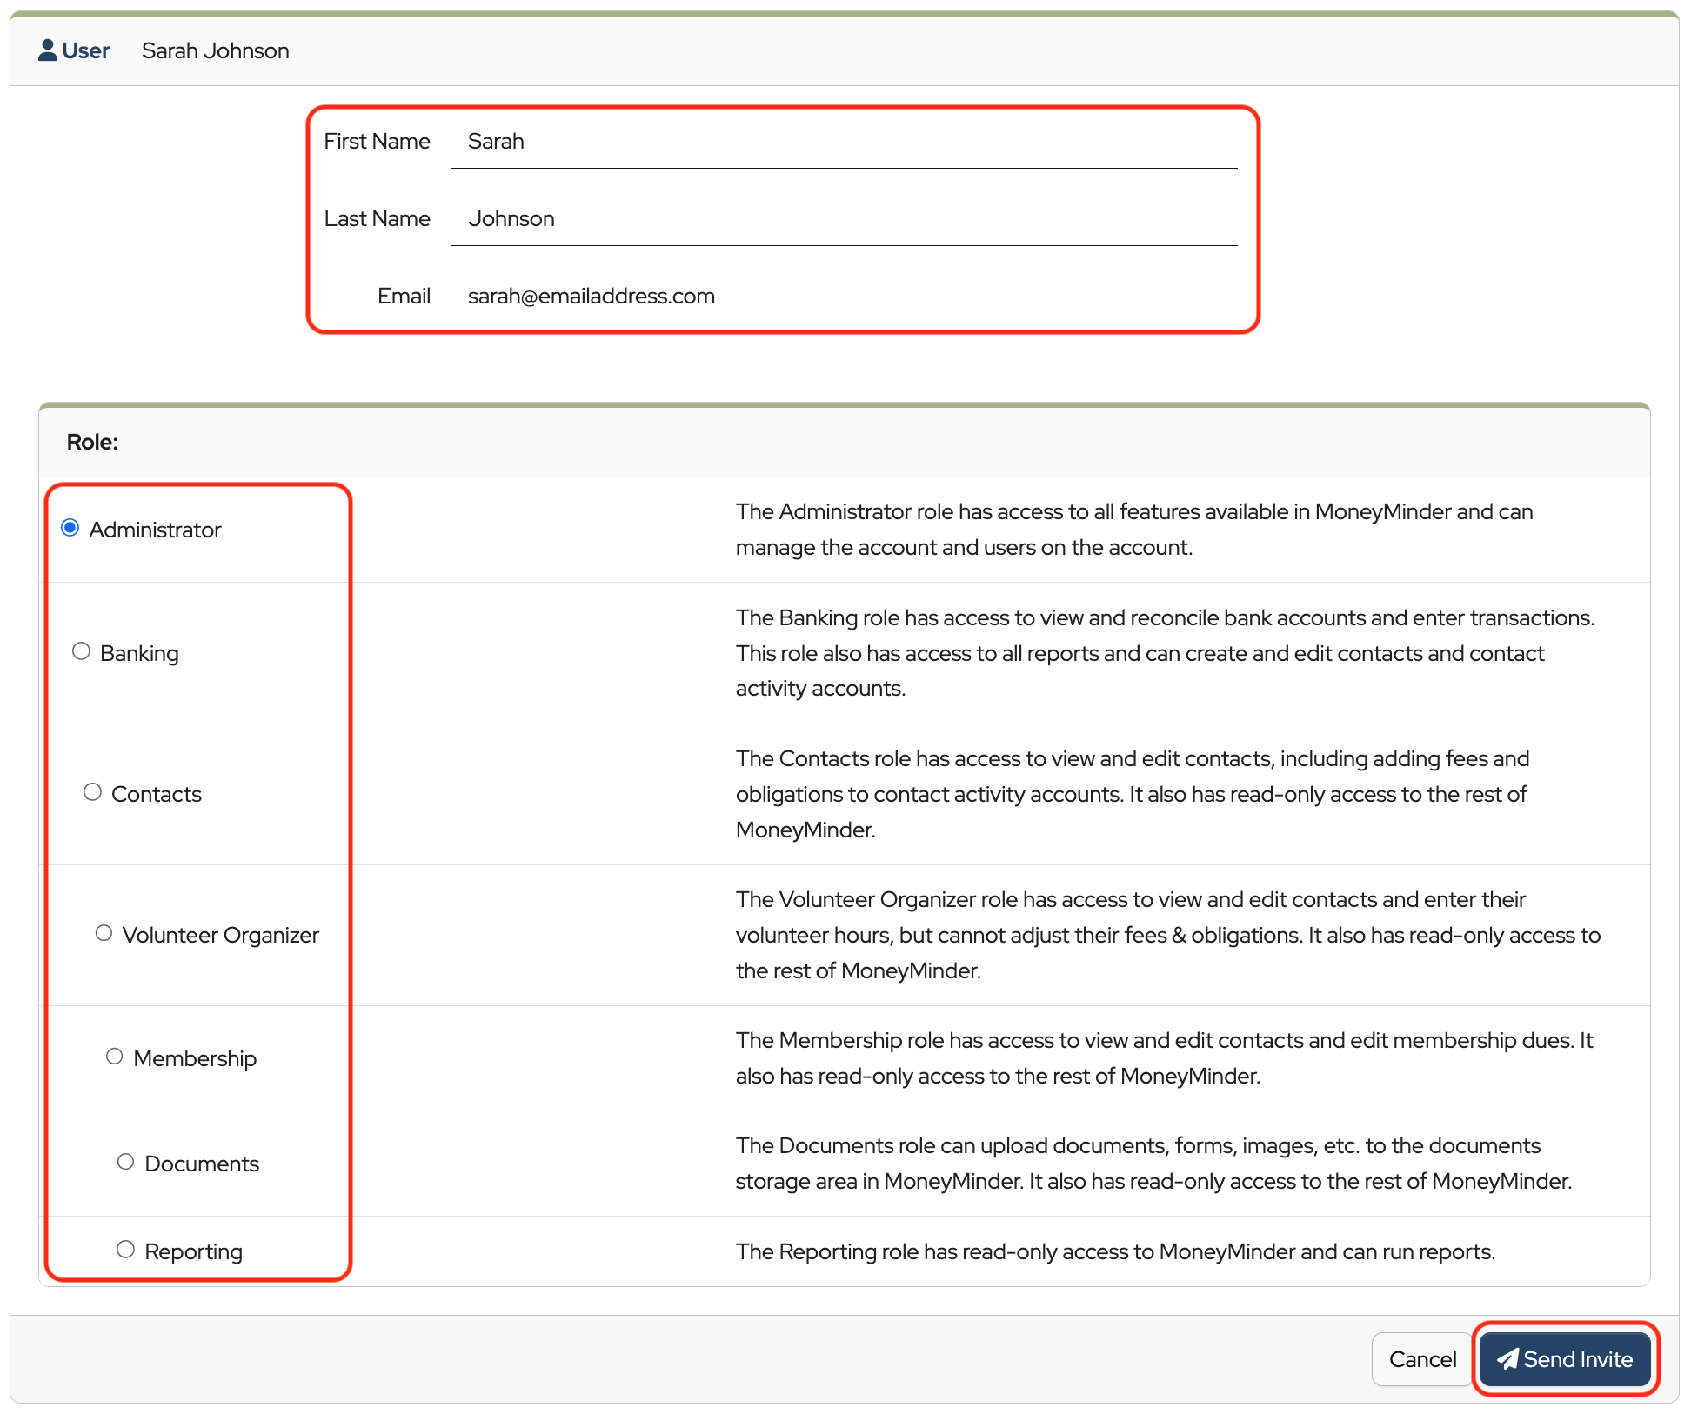The height and width of the screenshot is (1414, 1691).
Task: Select the Contacts role radio button
Action: [x=93, y=792]
